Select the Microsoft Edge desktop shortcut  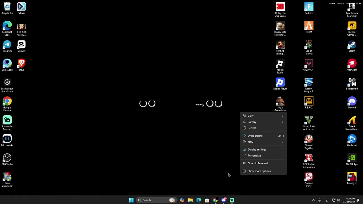pos(7,28)
